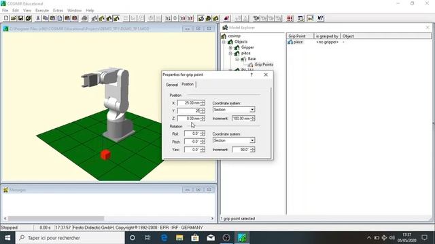Open the Windows Start menu
Viewport: 435px width, 244px height.
click(x=7, y=238)
